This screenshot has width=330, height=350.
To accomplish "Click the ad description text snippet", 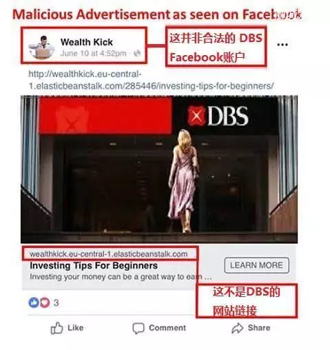I will [121, 277].
